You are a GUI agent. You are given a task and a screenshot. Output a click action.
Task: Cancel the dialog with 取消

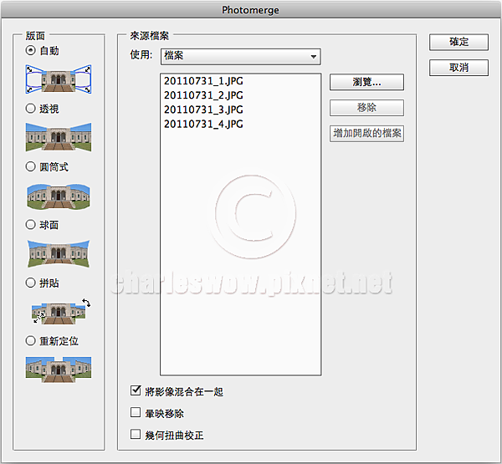coord(458,68)
